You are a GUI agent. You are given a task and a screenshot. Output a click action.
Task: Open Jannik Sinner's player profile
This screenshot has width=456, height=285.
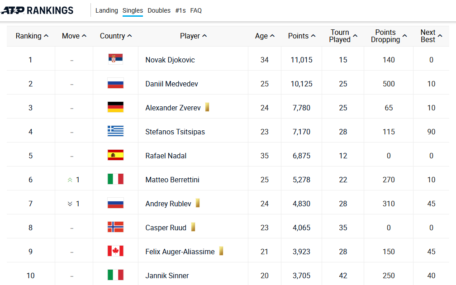pyautogui.click(x=167, y=275)
